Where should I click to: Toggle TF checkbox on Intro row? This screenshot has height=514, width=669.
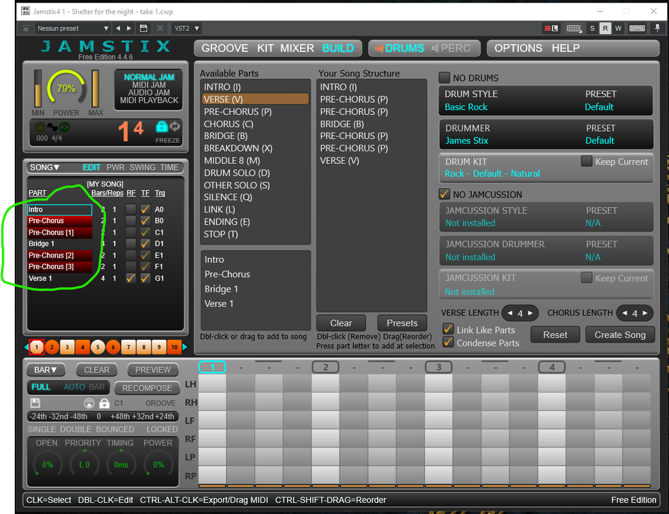pos(145,209)
